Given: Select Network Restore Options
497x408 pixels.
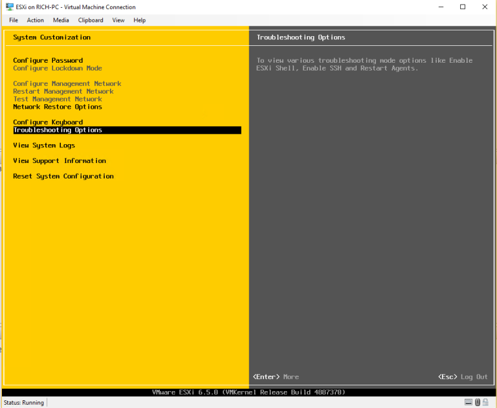Looking at the screenshot, I should (58, 107).
